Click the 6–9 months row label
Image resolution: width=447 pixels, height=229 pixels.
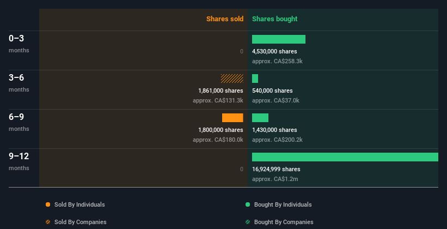click(19, 122)
